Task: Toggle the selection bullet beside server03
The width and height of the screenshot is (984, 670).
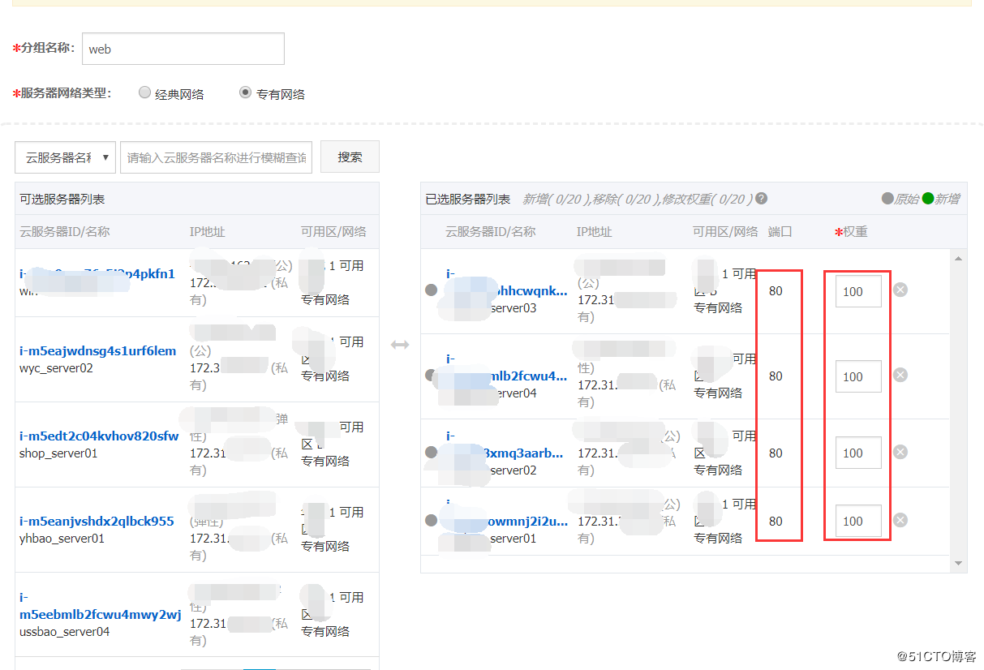Action: (431, 290)
